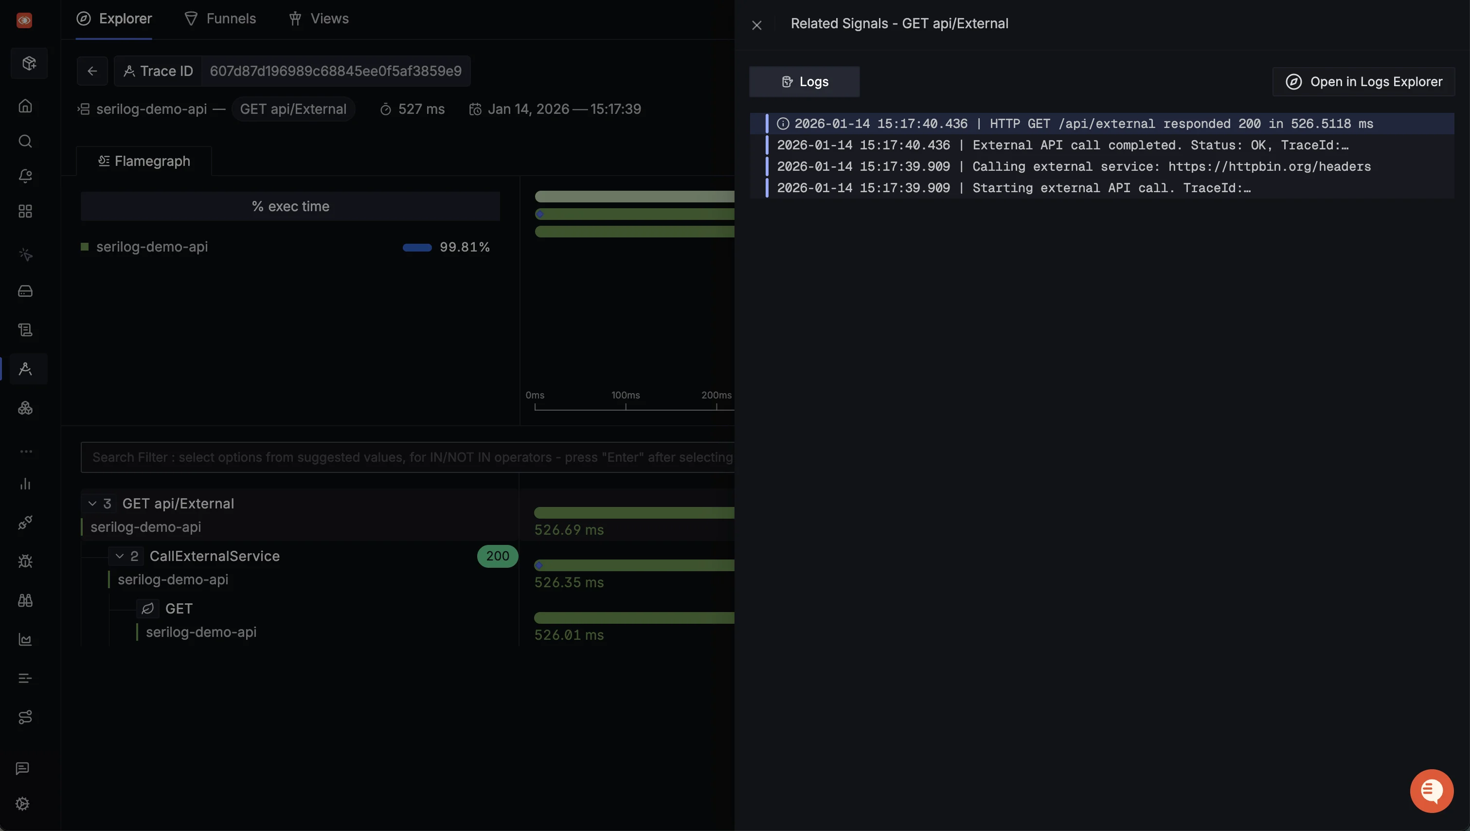Open the orange chat support bubble
Screen dimensions: 1470x831
pos(1431,791)
